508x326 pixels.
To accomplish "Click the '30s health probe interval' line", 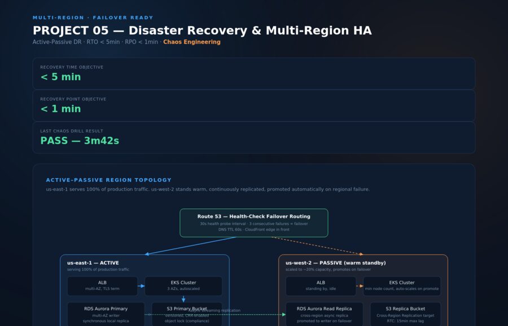I will [x=253, y=224].
